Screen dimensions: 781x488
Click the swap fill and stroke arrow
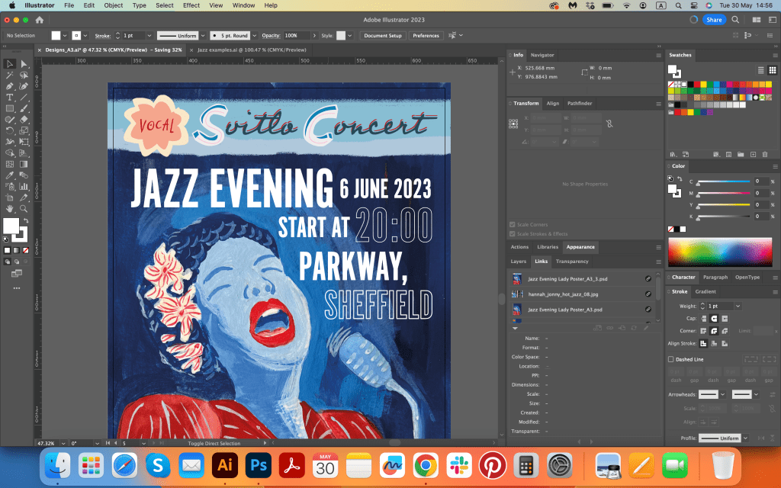[25, 220]
